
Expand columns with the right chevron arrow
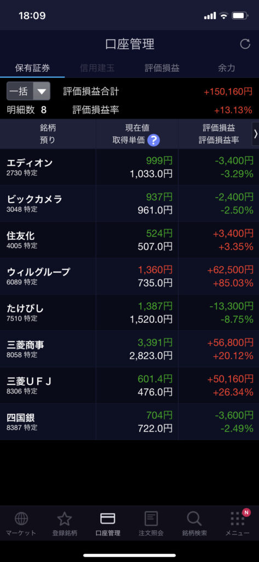(255, 134)
